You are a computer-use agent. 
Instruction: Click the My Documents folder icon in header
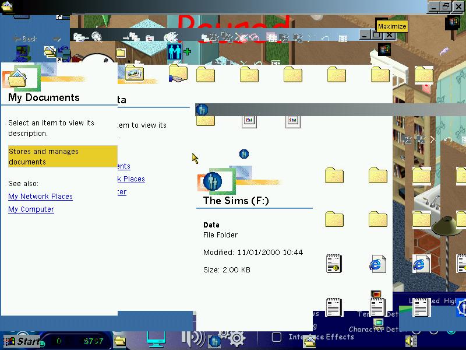coord(19,78)
